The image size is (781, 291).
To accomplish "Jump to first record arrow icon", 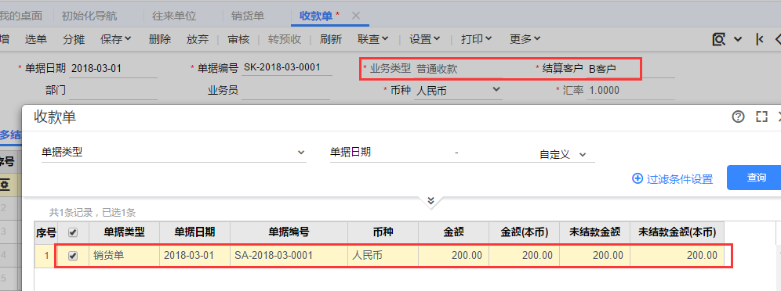I will point(760,40).
